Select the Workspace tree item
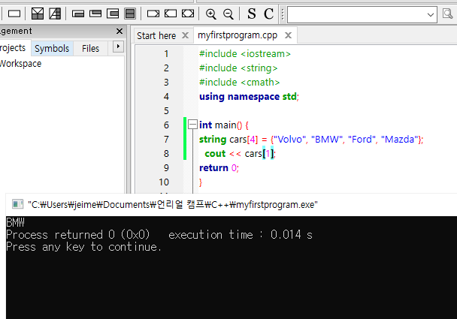The height and width of the screenshot is (319, 457). [x=20, y=64]
